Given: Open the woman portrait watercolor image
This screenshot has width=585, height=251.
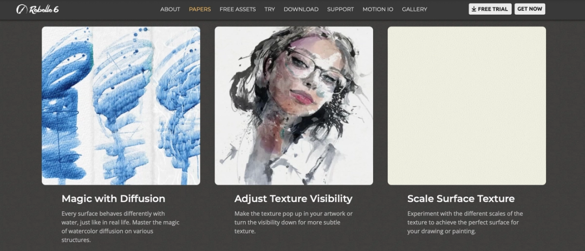Looking at the screenshot, I should click(294, 106).
